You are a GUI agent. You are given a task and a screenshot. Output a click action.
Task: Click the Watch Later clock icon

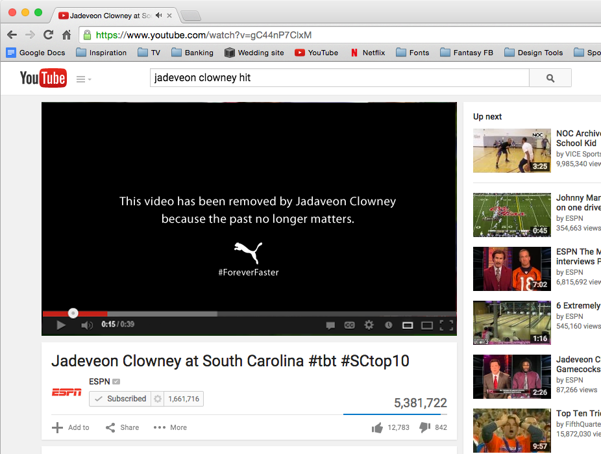(x=388, y=325)
